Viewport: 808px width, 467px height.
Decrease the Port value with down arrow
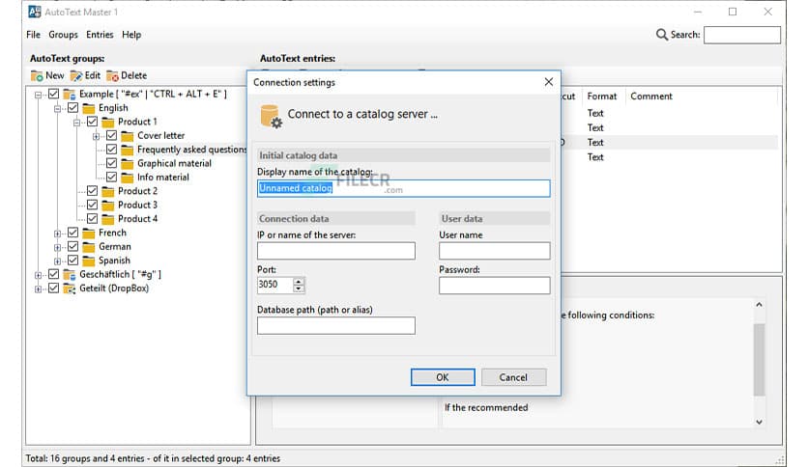(299, 288)
